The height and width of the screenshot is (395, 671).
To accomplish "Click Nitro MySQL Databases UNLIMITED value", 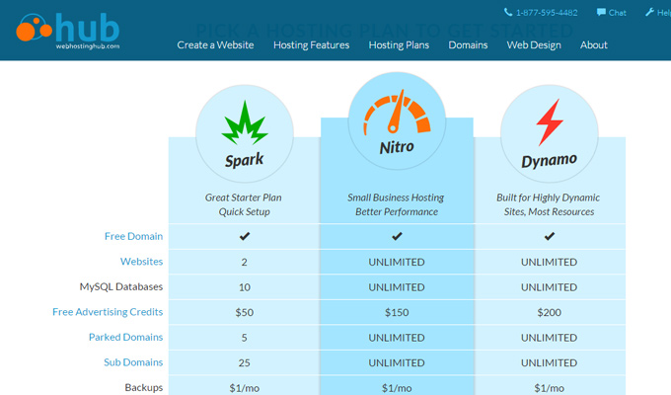I will click(x=397, y=287).
